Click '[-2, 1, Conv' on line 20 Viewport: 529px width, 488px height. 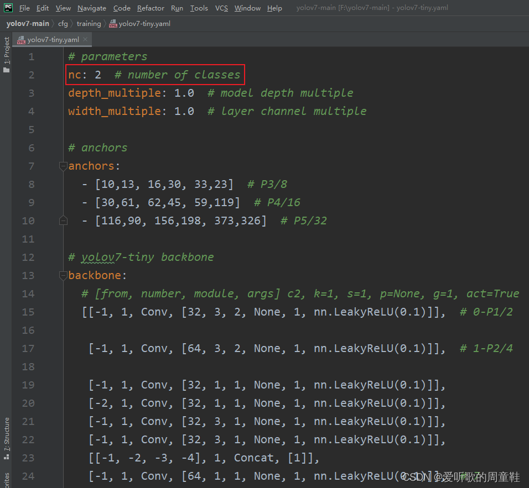(128, 403)
